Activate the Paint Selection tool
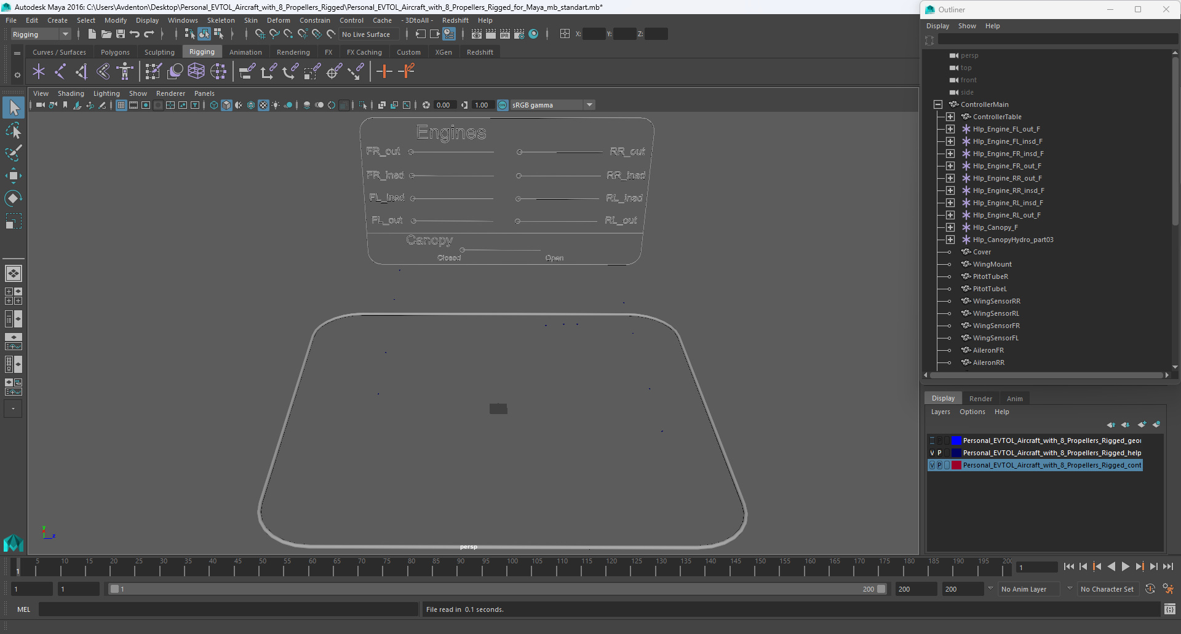 (14, 153)
